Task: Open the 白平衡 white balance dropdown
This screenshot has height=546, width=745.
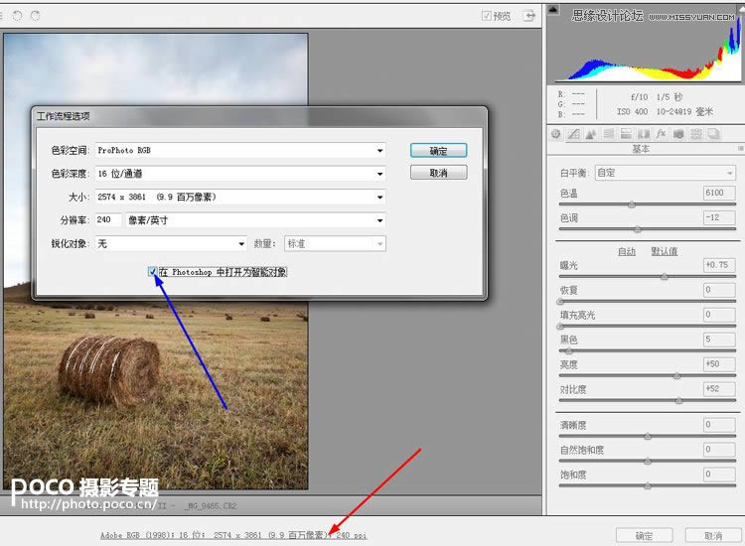Action: [728, 173]
